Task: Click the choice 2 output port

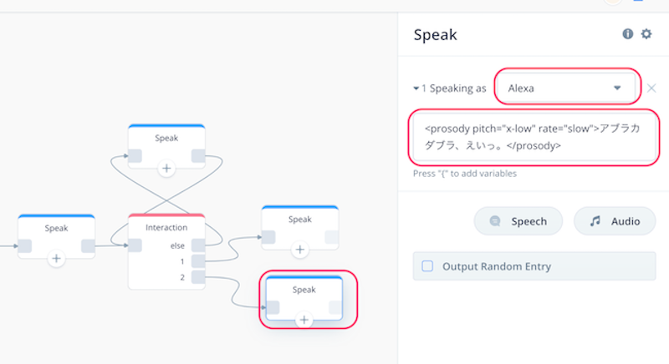Action: tap(198, 277)
